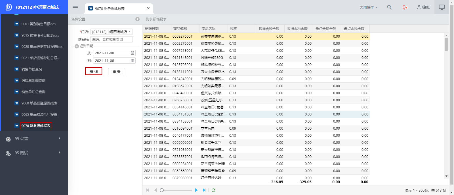The image size is (454, 195).
Task: Click the product name 风味豆豉280G
Action: pyautogui.click(x=212, y=58)
